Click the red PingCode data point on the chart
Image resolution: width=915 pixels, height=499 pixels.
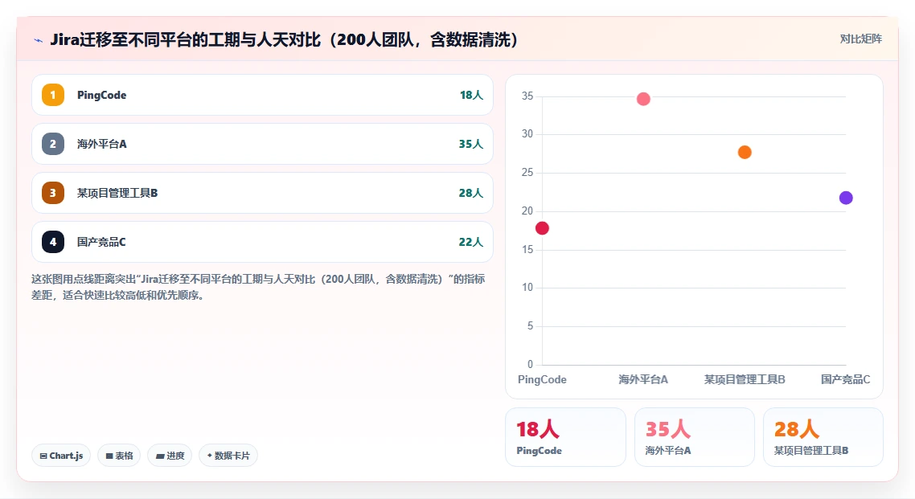point(542,228)
